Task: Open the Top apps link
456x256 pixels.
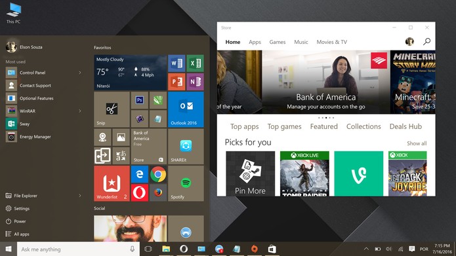Action: (x=245, y=126)
